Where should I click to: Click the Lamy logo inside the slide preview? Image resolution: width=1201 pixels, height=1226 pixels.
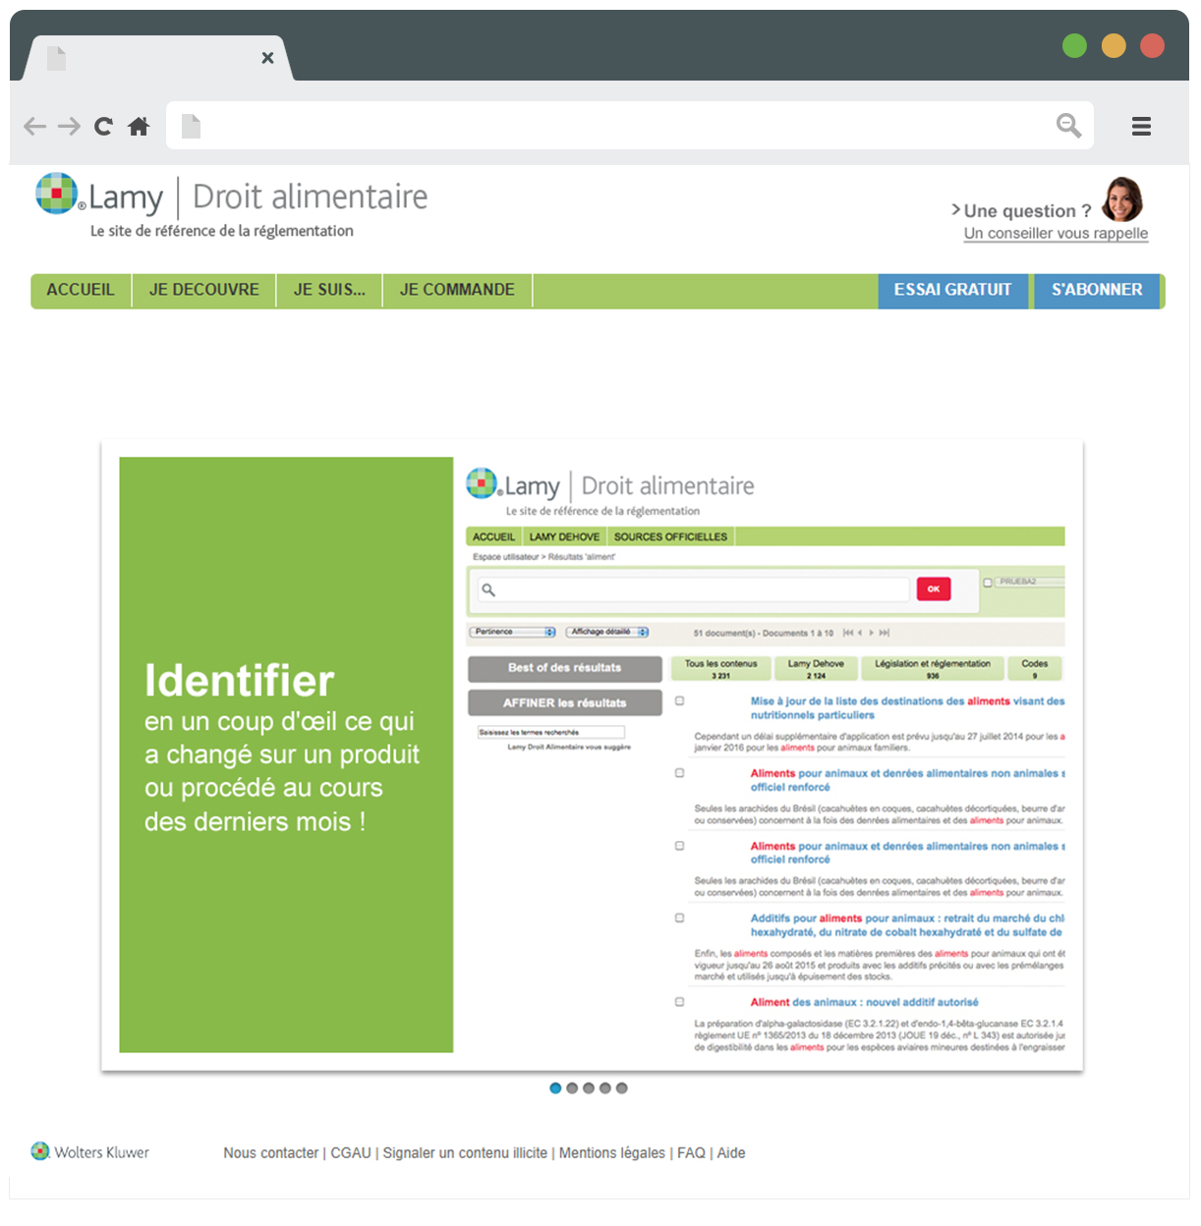click(513, 484)
